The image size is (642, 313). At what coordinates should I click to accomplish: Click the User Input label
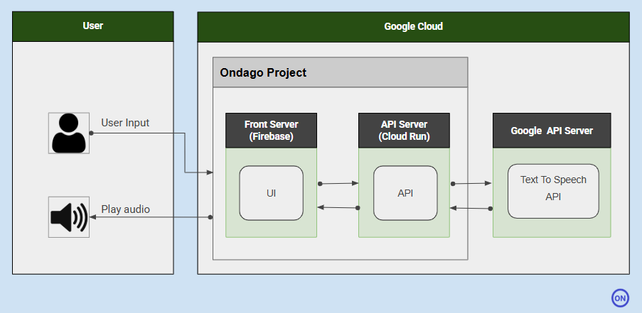coord(125,123)
